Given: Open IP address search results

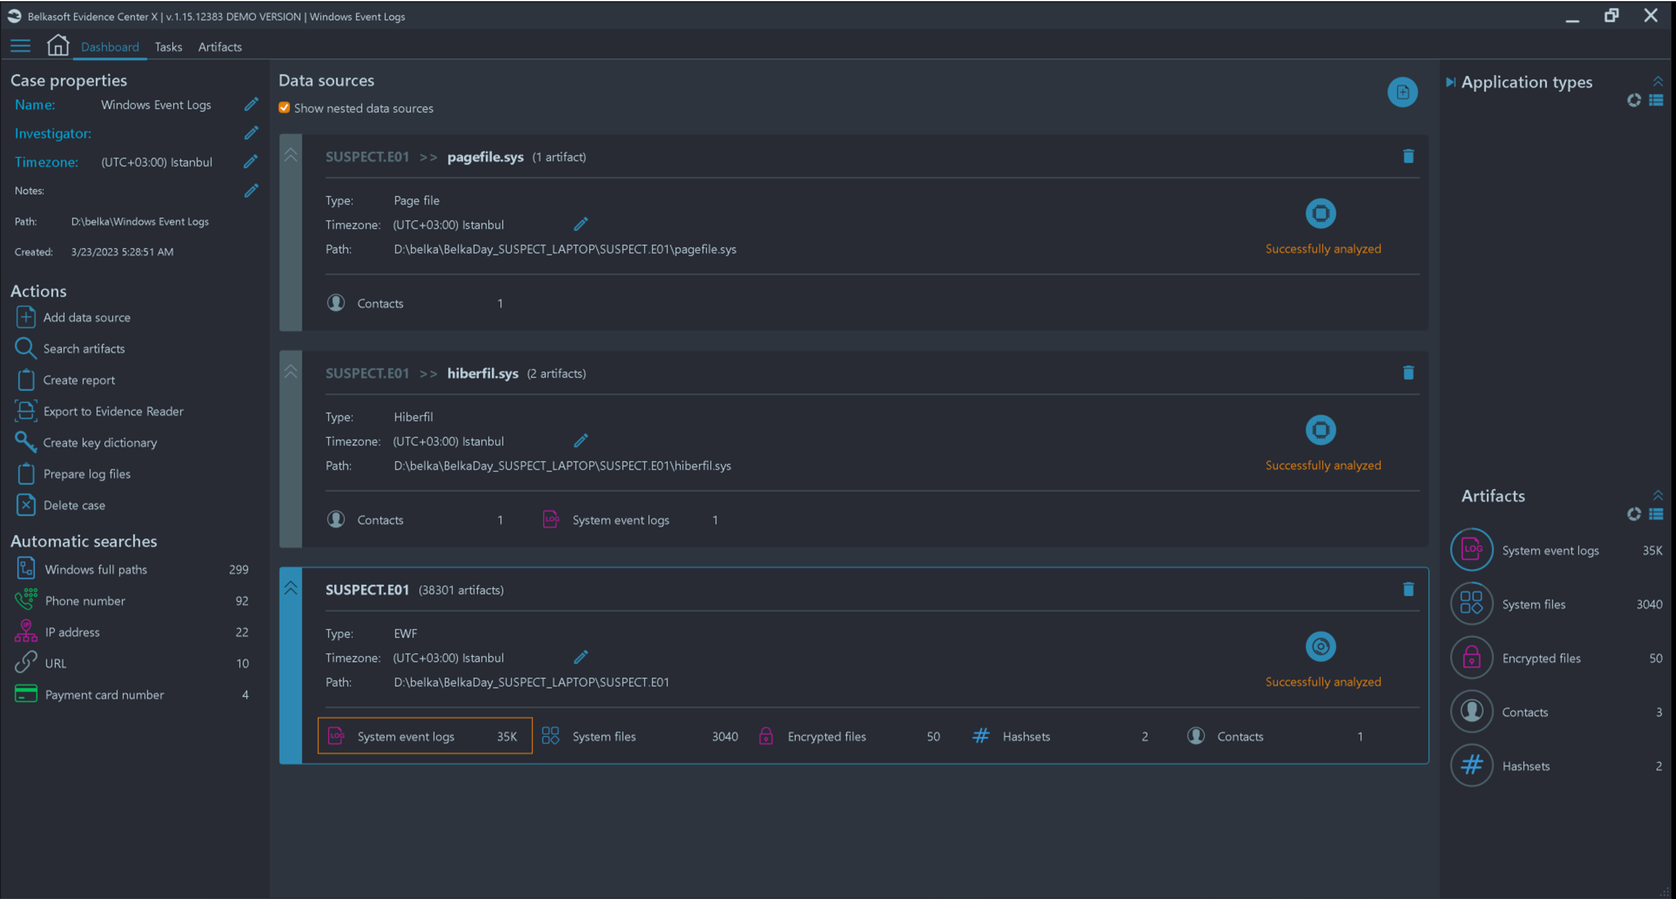Looking at the screenshot, I should click(x=131, y=632).
